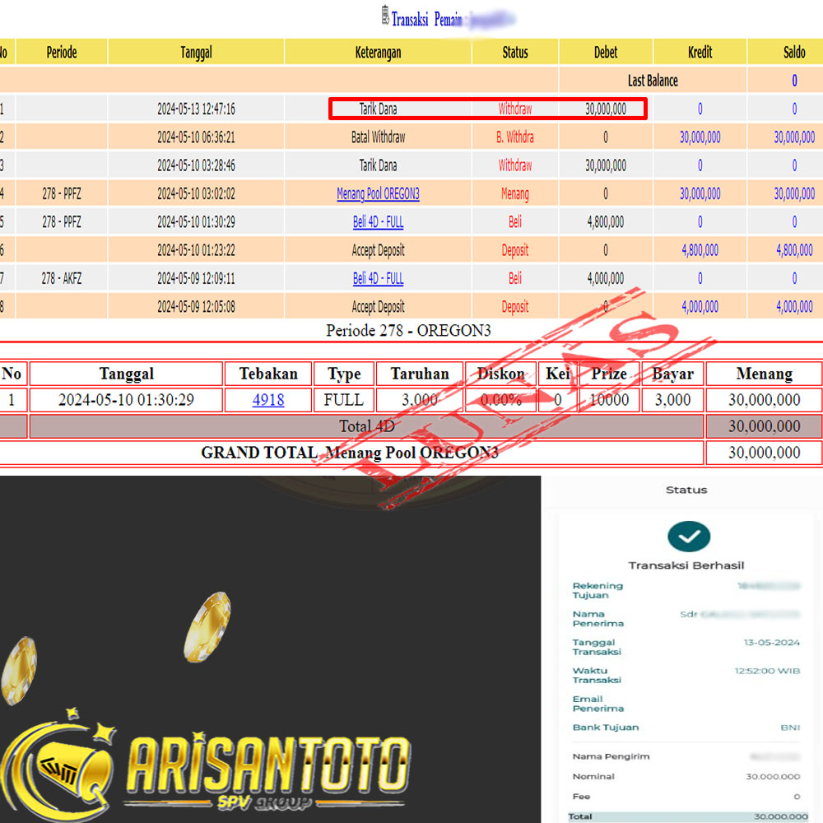Open Beli 4D - FULL link dated 2024-05-09
The image size is (823, 823).
pyautogui.click(x=378, y=278)
